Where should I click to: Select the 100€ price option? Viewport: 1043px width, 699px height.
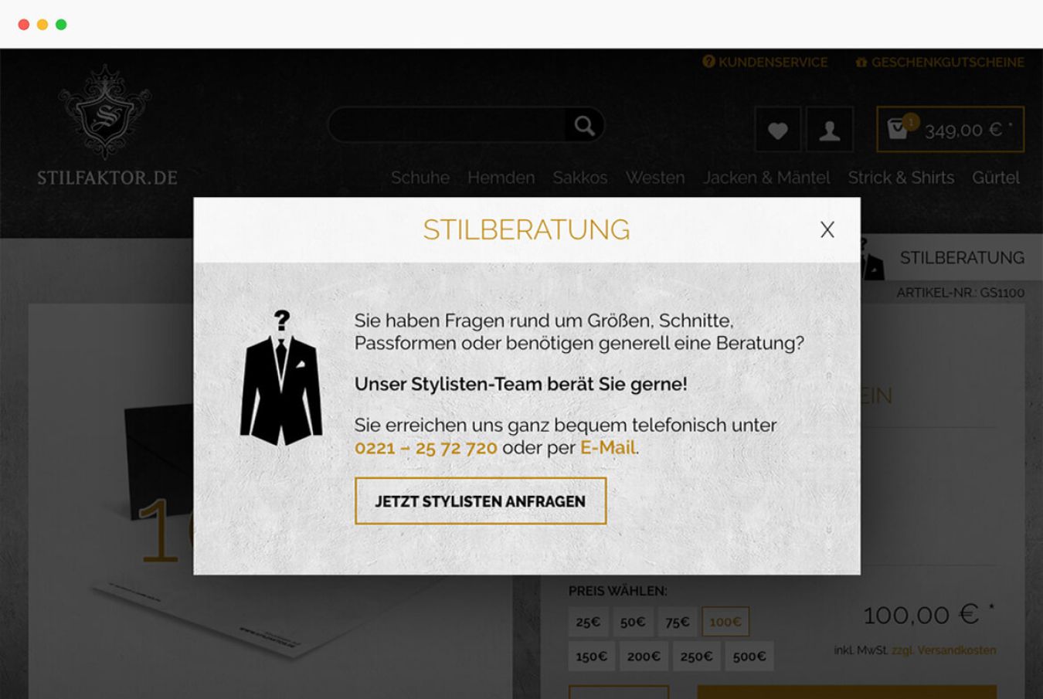[x=725, y=622]
